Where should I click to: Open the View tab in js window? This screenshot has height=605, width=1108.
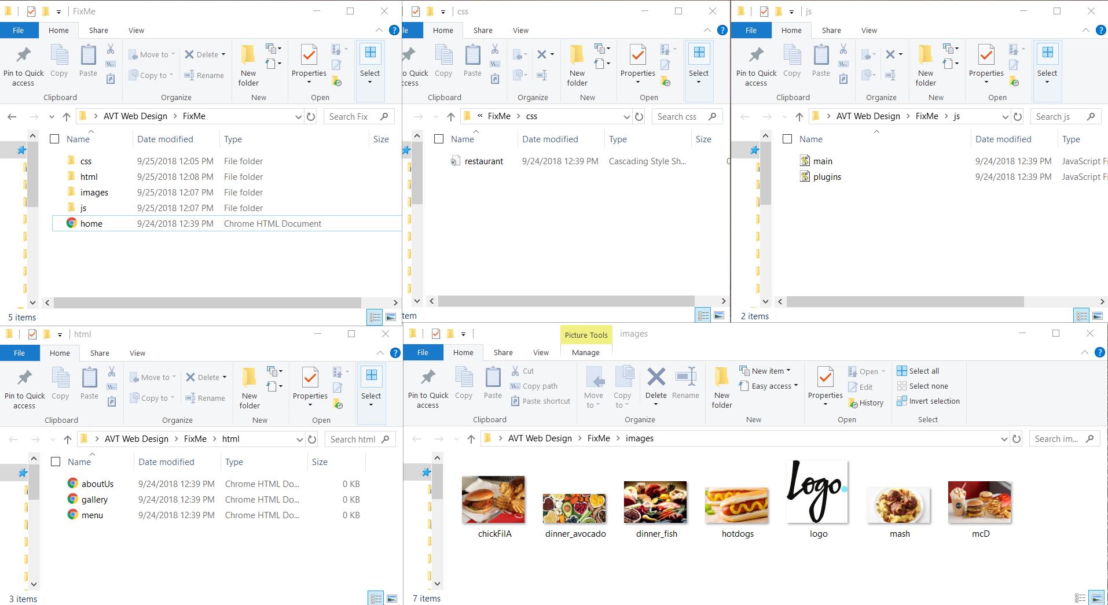tap(869, 30)
